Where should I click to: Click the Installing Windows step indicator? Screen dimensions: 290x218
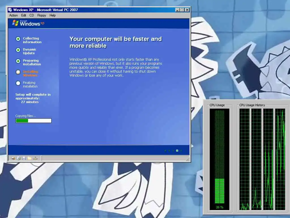pyautogui.click(x=18, y=72)
